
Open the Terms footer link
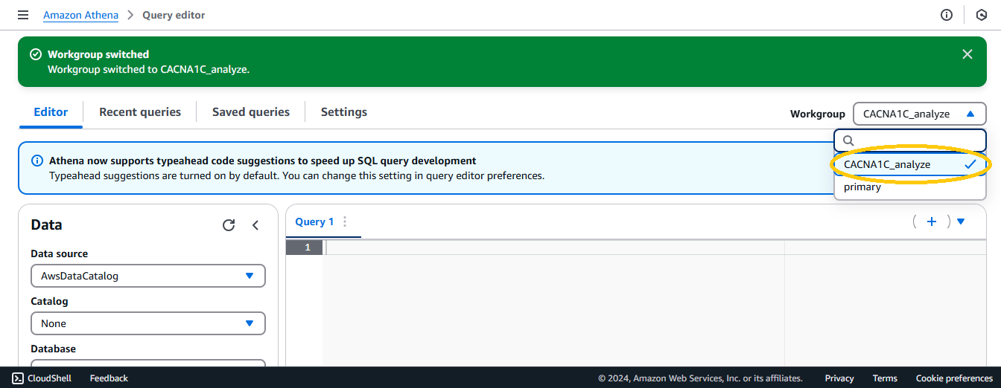[885, 378]
